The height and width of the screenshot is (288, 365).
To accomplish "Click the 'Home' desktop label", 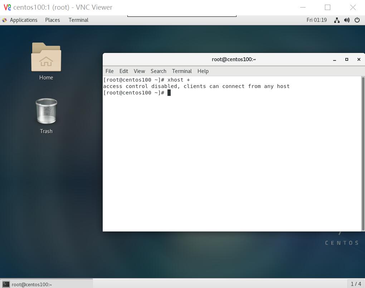I will click(46, 78).
